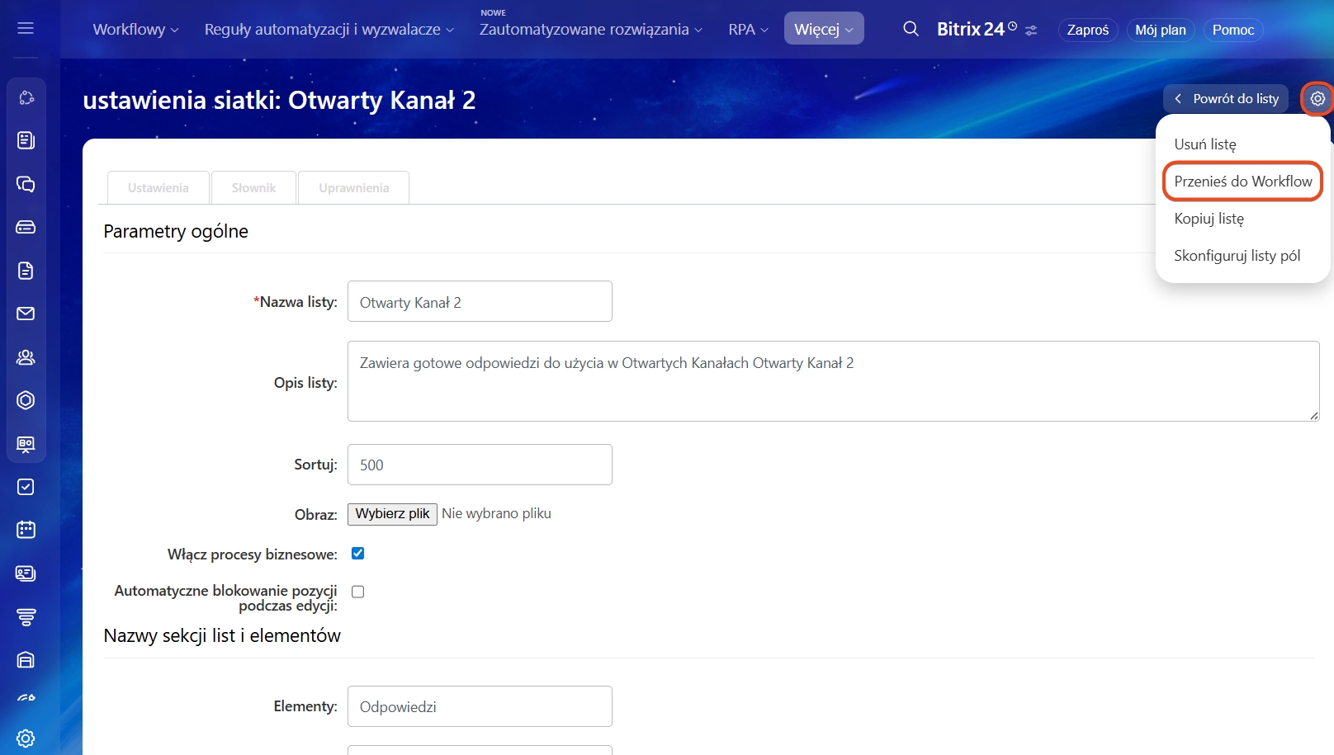Expand Reguły automatyzacji i wyzwalacze menu
The width and height of the screenshot is (1334, 755).
point(329,30)
